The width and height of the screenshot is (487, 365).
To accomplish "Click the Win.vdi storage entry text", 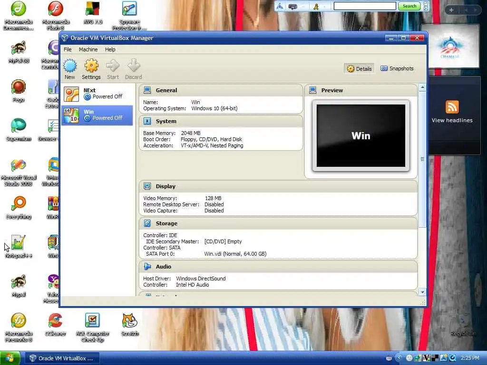I will point(235,254).
